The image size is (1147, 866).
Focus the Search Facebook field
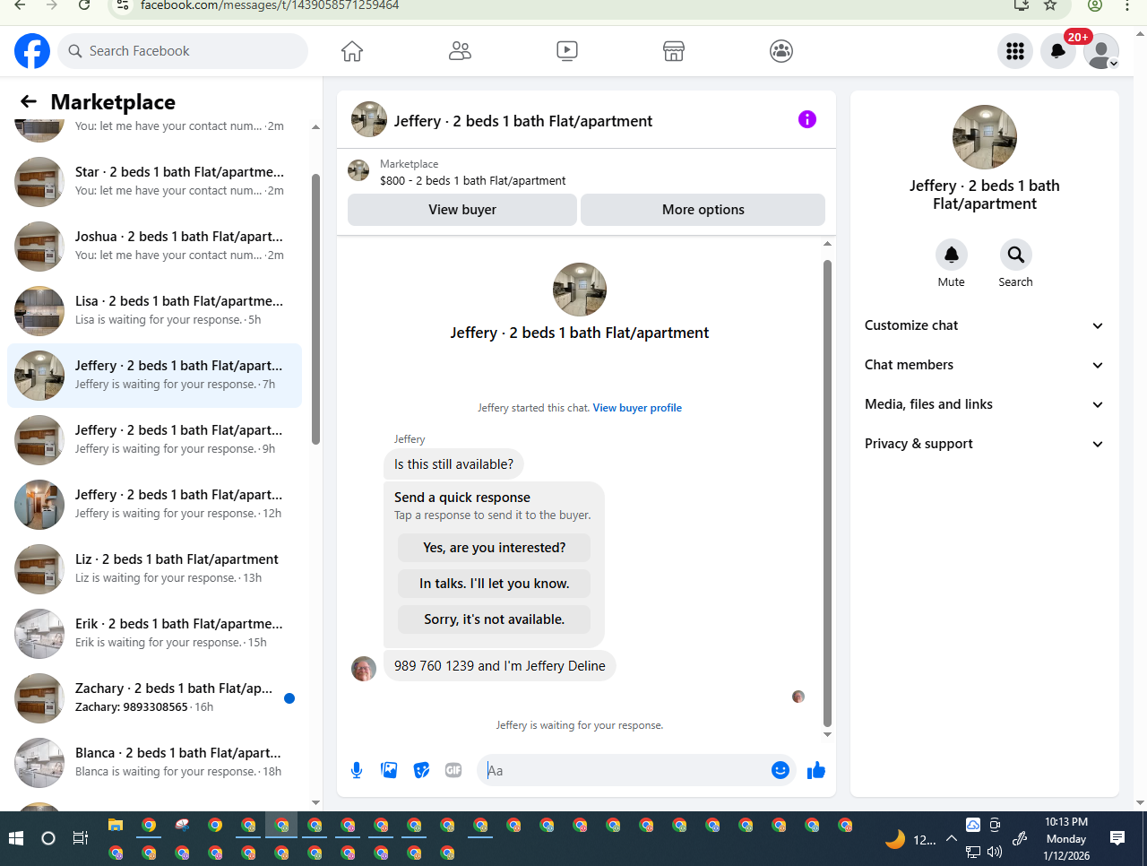[x=183, y=51]
